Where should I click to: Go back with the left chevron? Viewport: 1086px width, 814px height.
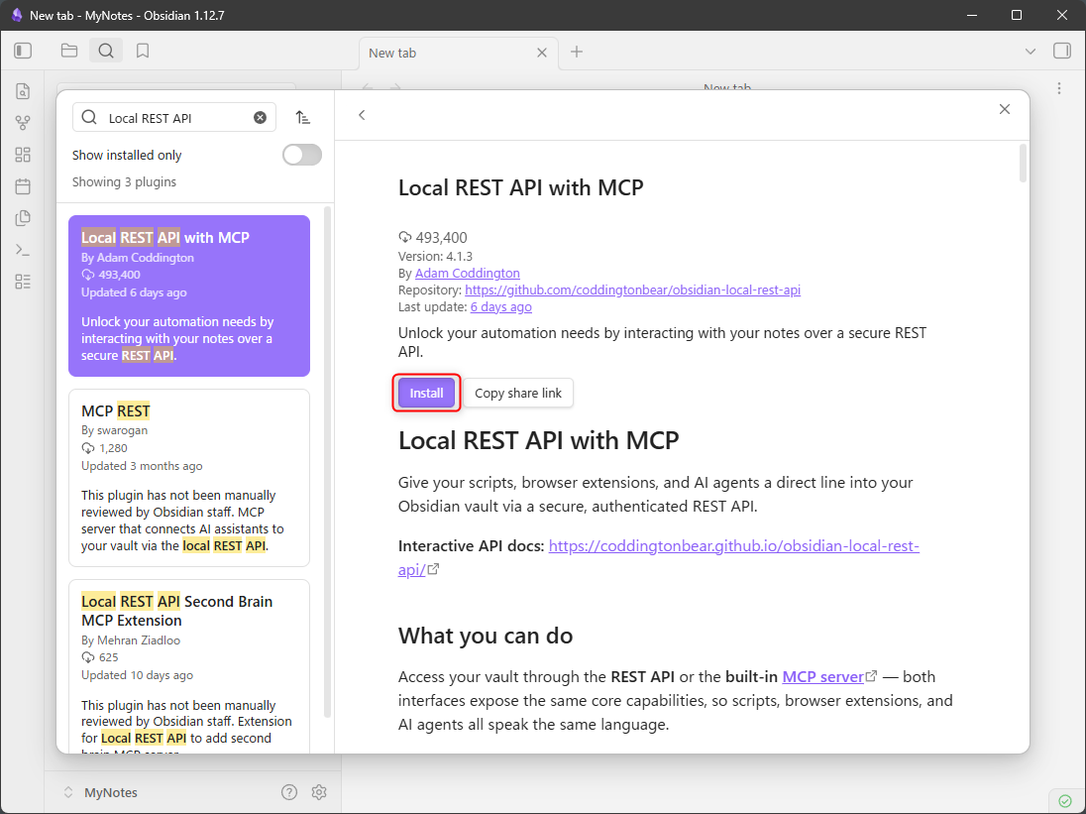362,115
